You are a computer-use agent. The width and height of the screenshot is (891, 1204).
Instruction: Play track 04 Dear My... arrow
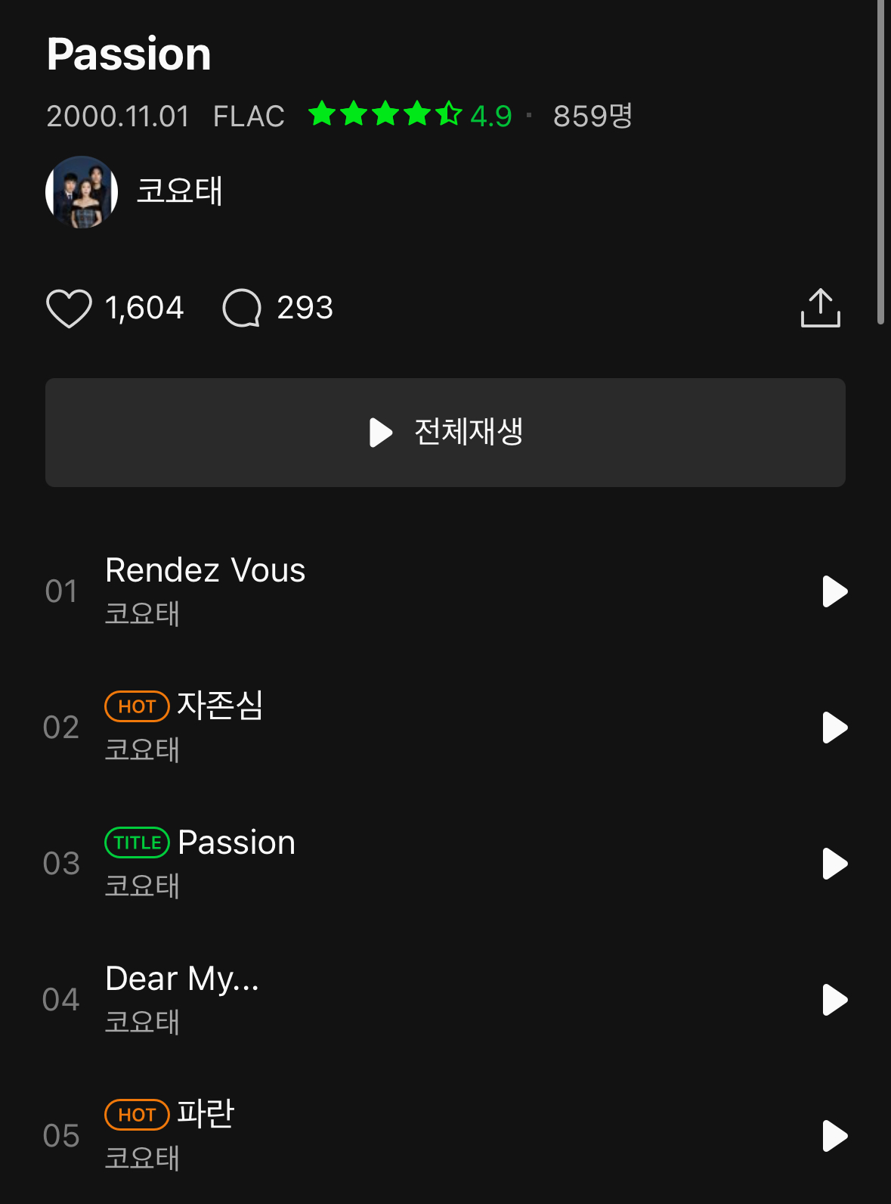(x=834, y=1000)
